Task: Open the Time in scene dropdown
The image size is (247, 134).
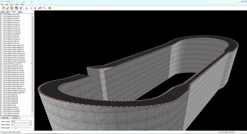Action: point(31,122)
